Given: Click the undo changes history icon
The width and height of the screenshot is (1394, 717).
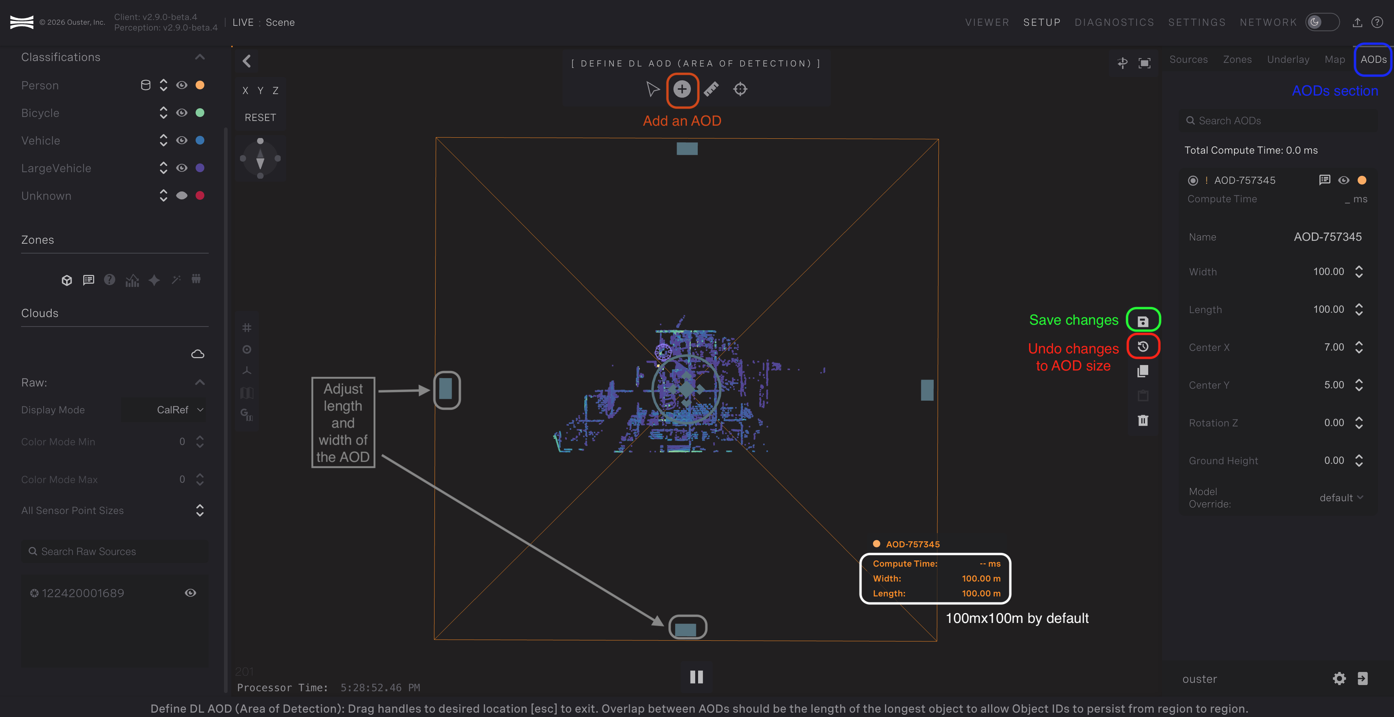Looking at the screenshot, I should coord(1142,347).
